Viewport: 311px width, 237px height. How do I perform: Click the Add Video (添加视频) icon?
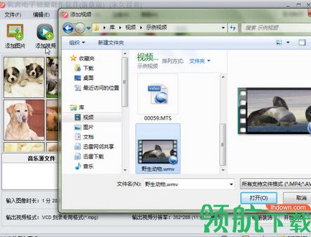(x=45, y=32)
